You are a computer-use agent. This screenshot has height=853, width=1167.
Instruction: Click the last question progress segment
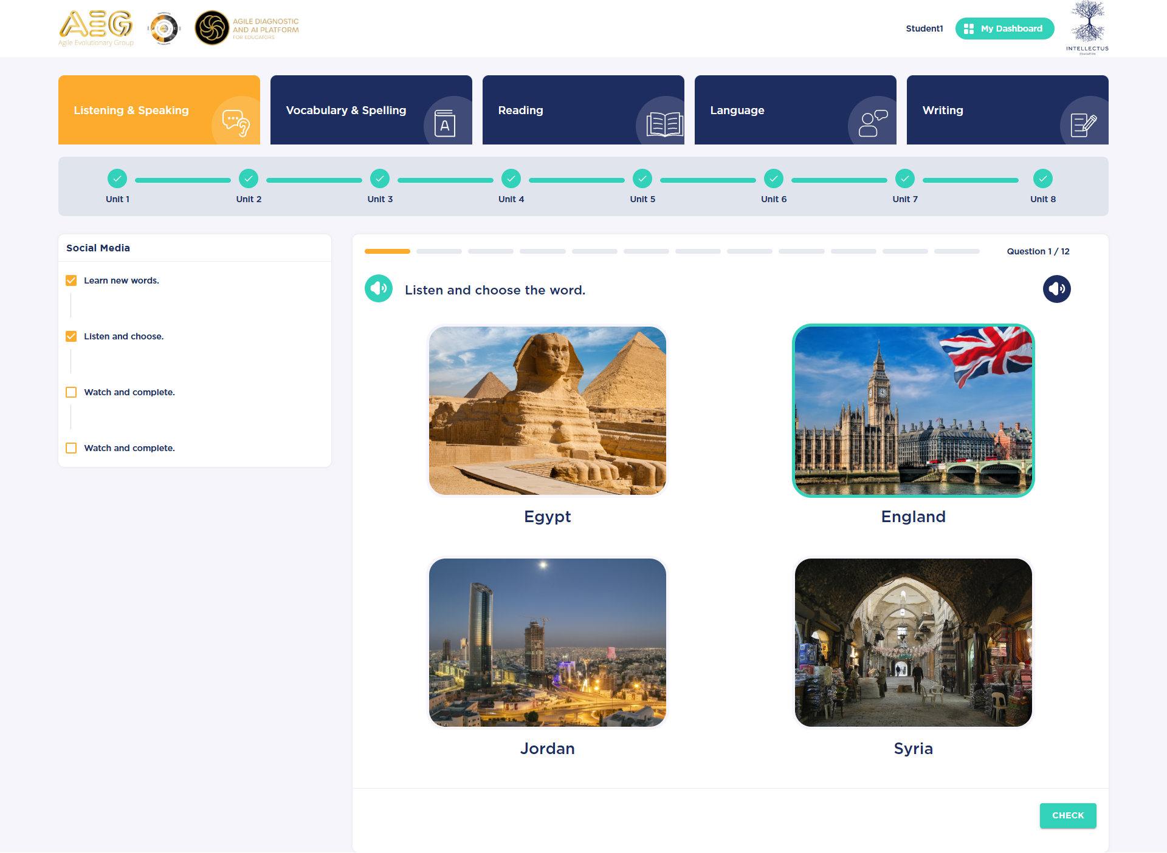tap(957, 251)
